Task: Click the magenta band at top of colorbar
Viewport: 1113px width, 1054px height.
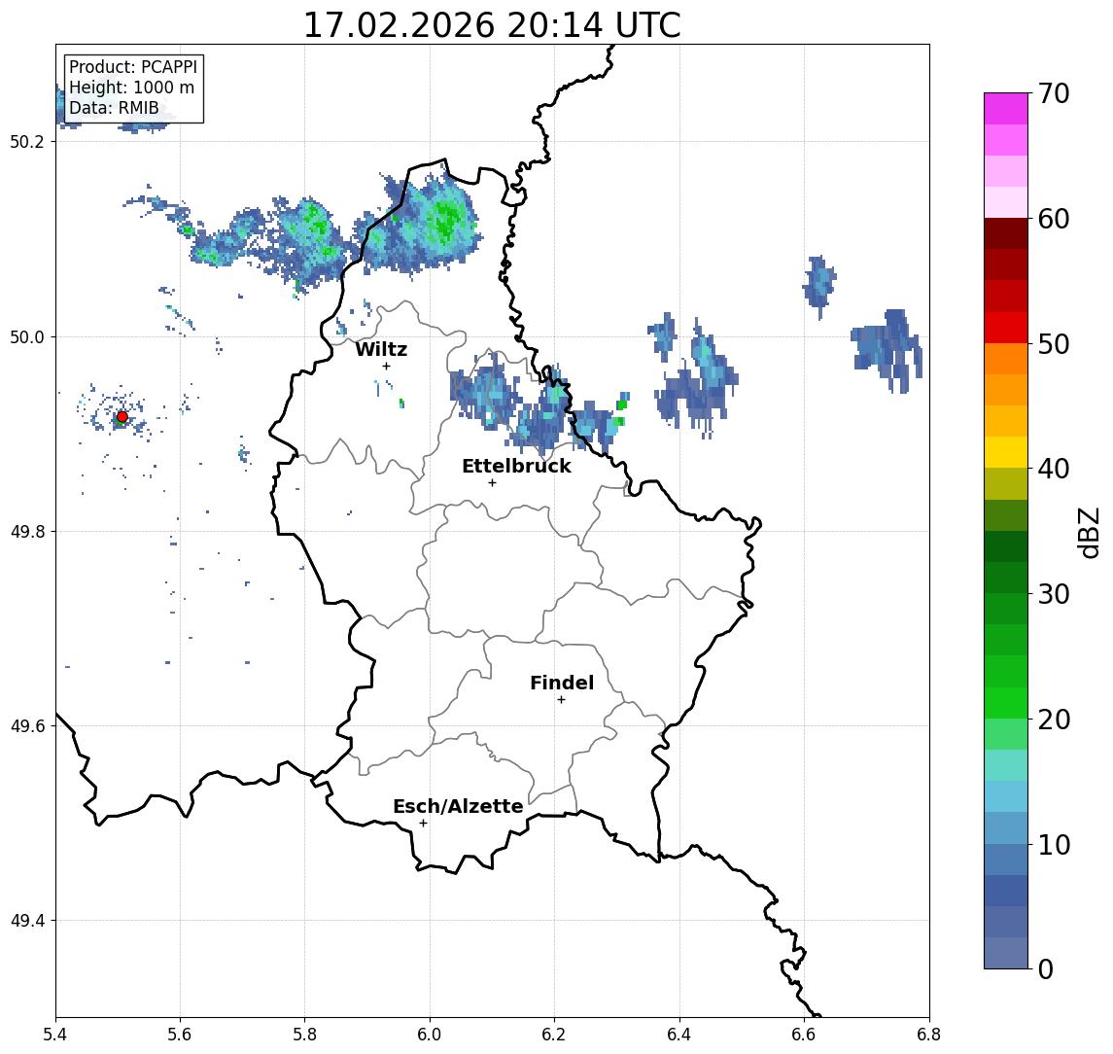Action: point(1006,109)
